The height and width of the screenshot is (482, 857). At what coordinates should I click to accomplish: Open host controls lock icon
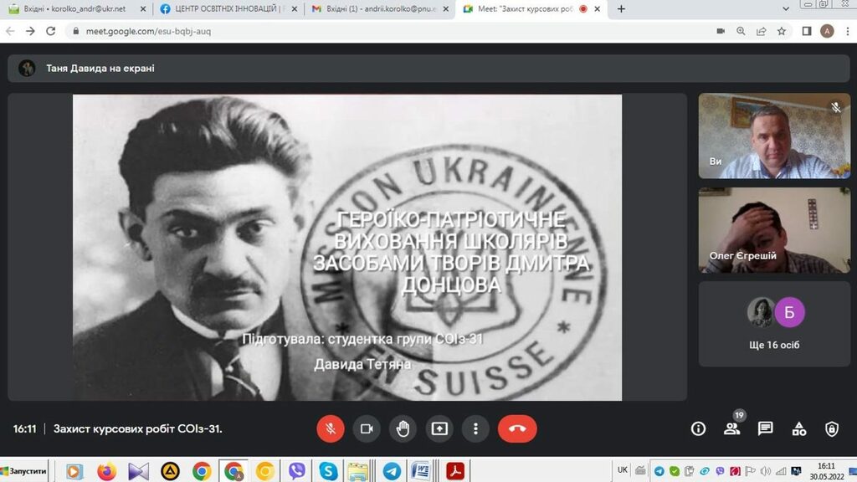(x=831, y=428)
